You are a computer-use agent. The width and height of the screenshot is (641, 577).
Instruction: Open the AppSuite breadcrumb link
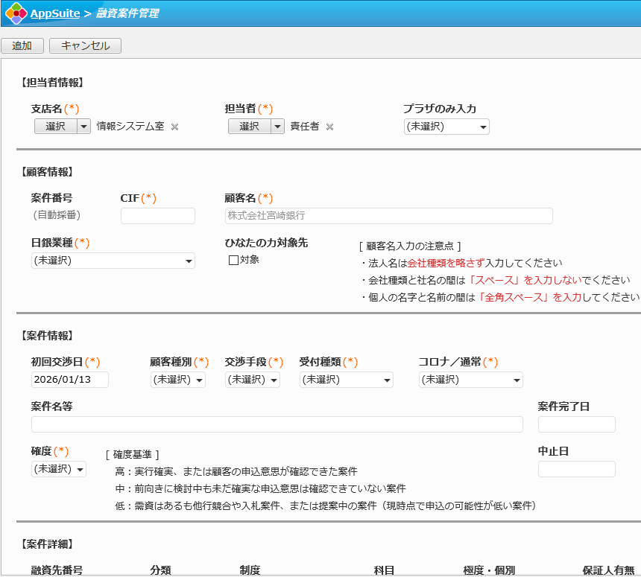(55, 13)
